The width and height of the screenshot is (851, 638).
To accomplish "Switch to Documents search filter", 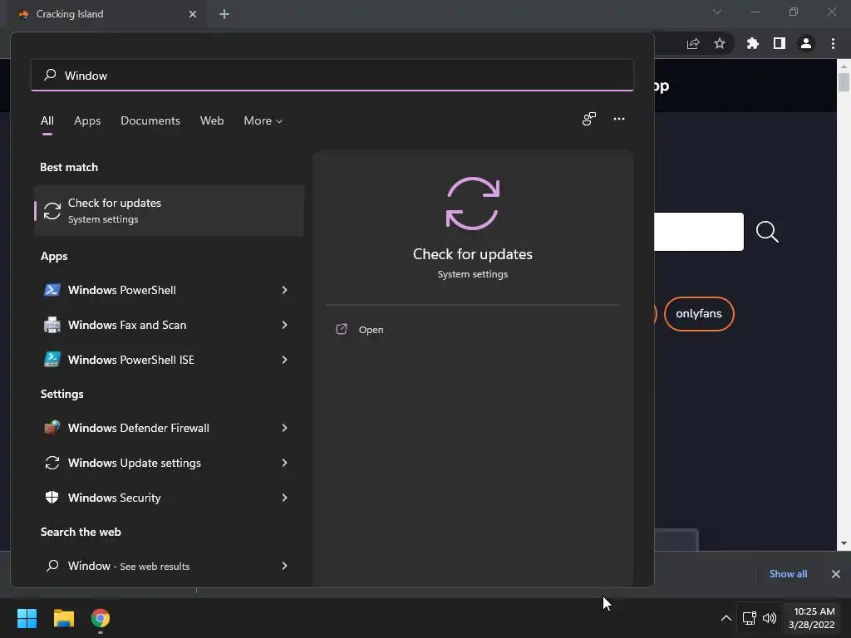I will (150, 120).
